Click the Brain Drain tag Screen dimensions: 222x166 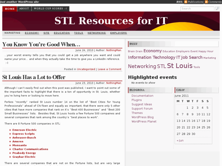click(135, 51)
